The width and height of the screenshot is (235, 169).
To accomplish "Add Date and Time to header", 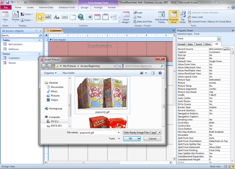I will click(x=143, y=22).
